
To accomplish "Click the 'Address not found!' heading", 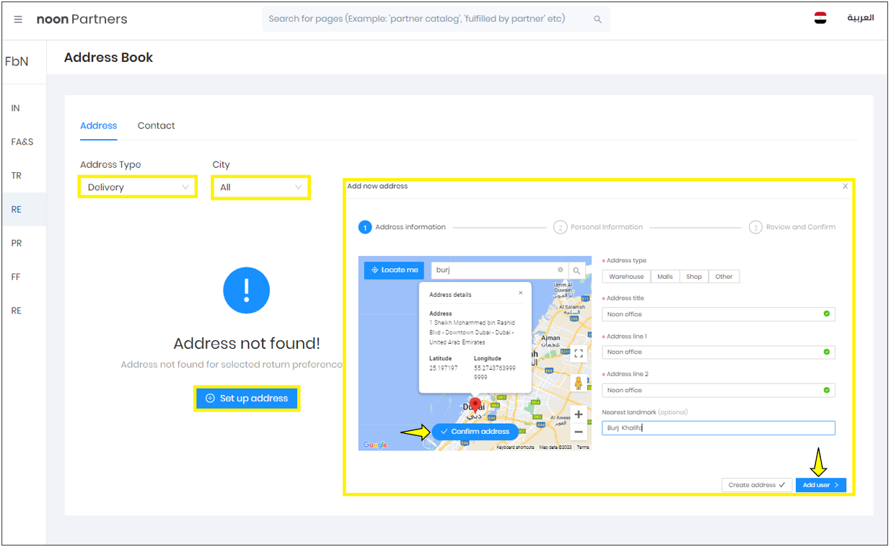I will pyautogui.click(x=247, y=344).
